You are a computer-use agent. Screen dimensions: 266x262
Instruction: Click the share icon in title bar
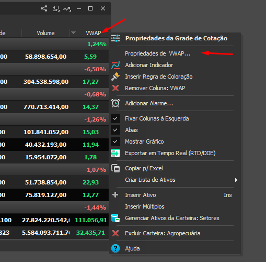click(44, 8)
